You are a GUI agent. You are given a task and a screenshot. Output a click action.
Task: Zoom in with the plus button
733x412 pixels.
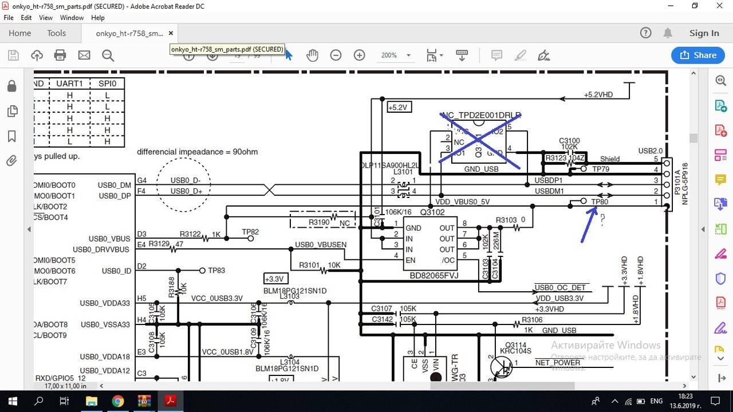pyautogui.click(x=360, y=56)
